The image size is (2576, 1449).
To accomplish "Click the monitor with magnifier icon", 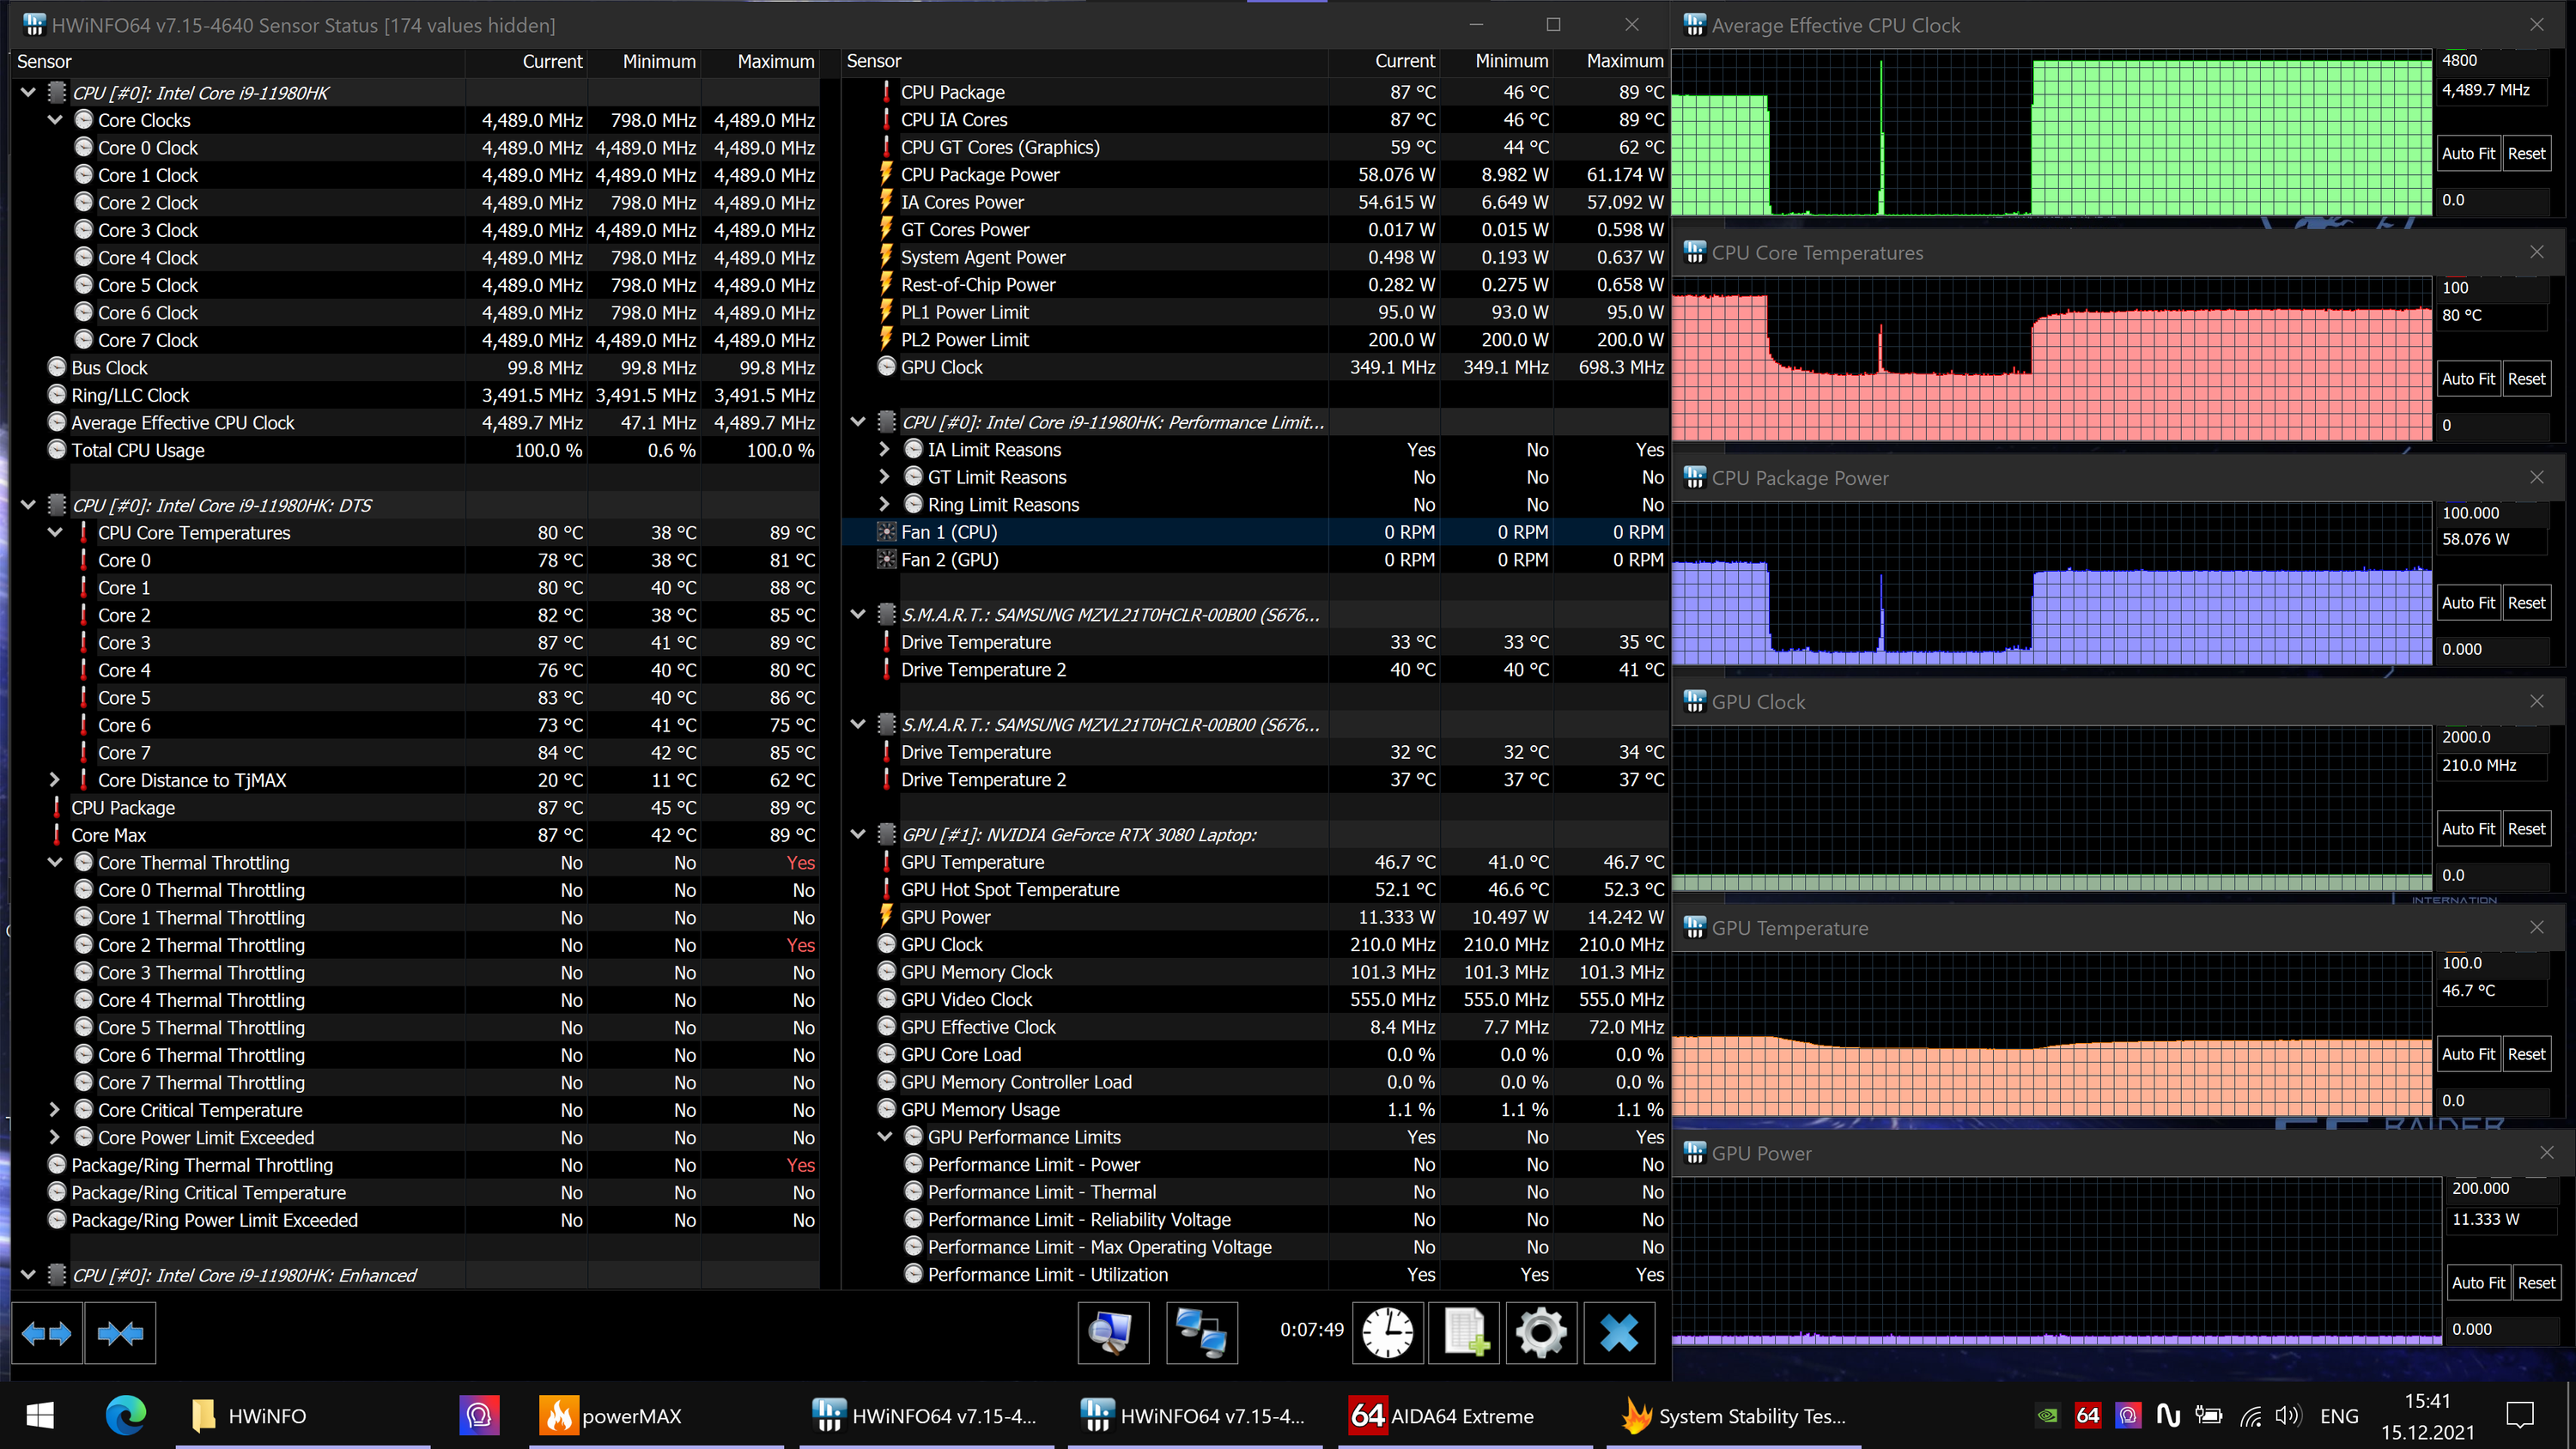I will (1113, 1332).
